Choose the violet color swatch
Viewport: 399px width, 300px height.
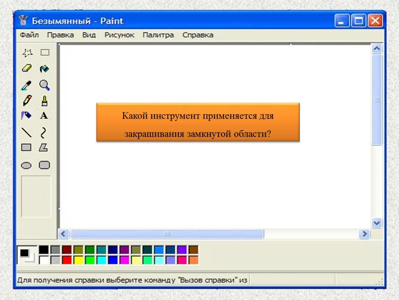point(182,250)
